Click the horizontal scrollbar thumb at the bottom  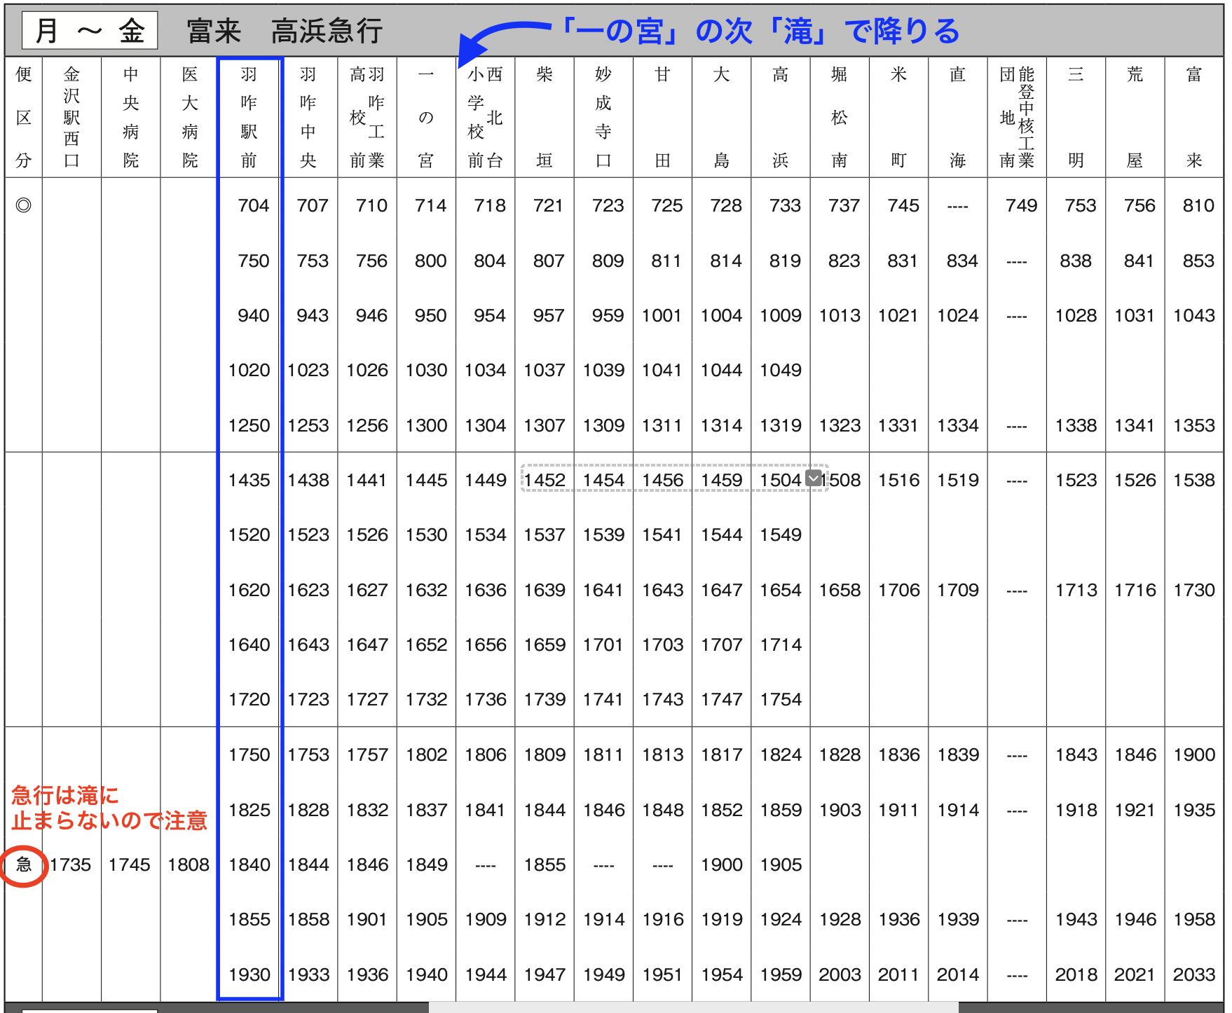692,1007
